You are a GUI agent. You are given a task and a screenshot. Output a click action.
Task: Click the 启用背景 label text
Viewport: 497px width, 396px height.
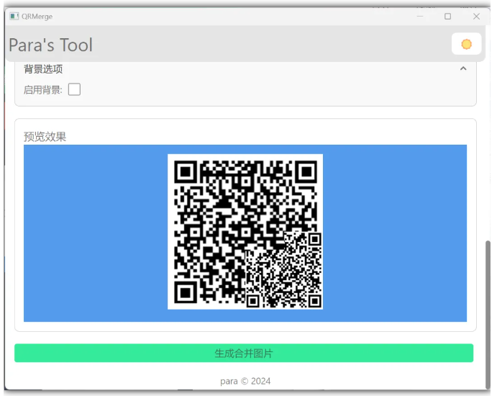pyautogui.click(x=42, y=90)
